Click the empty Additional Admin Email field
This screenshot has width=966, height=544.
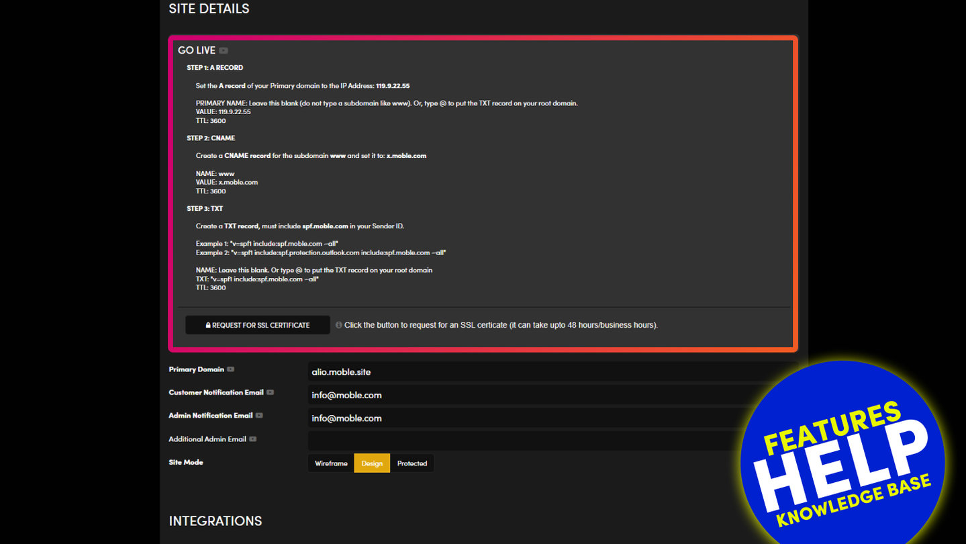tap(524, 441)
